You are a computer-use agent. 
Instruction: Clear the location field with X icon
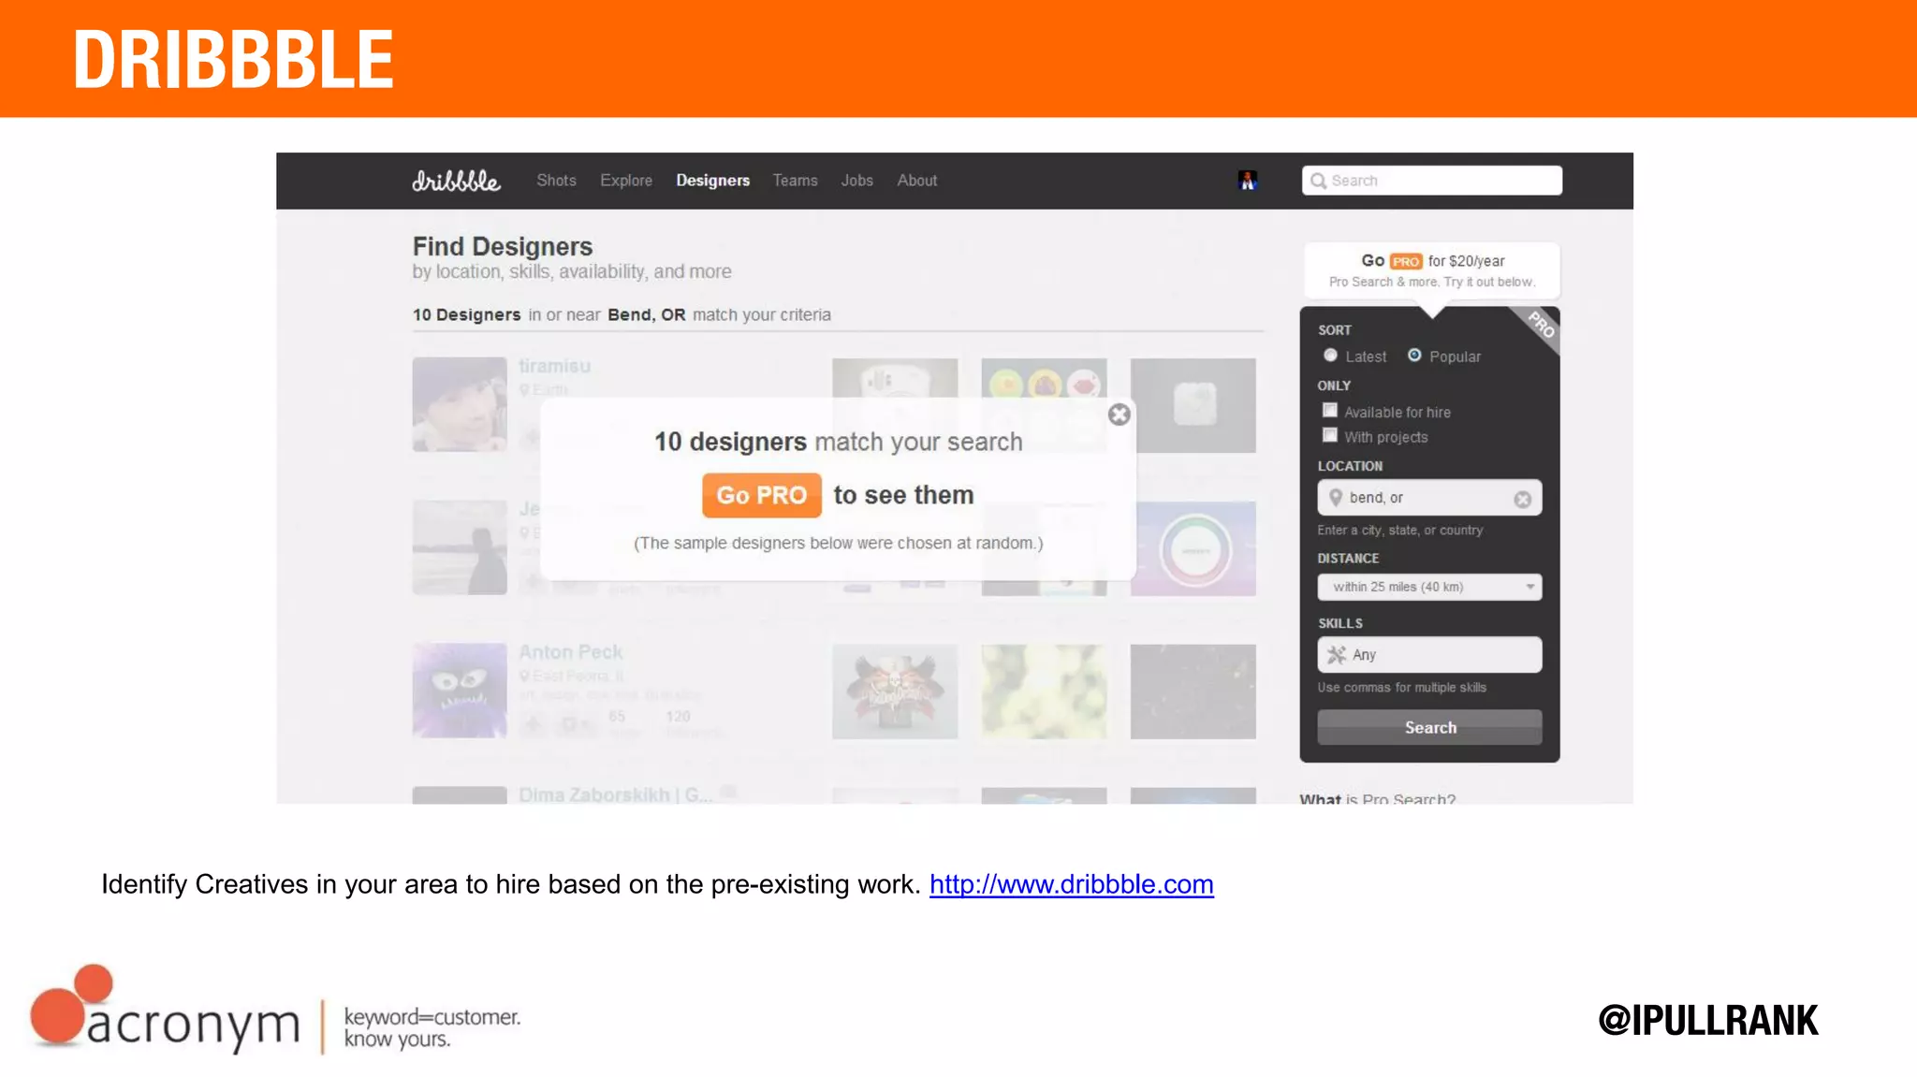(1522, 499)
